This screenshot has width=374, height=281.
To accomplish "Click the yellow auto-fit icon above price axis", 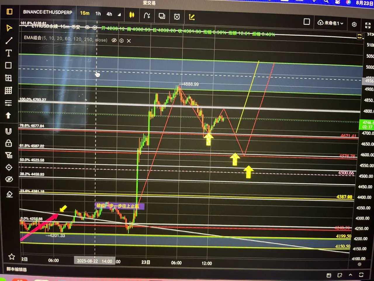I will 360,36.
